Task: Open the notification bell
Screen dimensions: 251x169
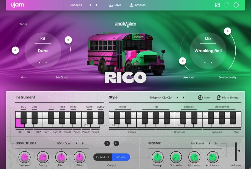Action: (226, 5)
